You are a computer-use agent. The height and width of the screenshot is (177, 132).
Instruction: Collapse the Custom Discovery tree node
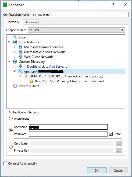(9, 61)
